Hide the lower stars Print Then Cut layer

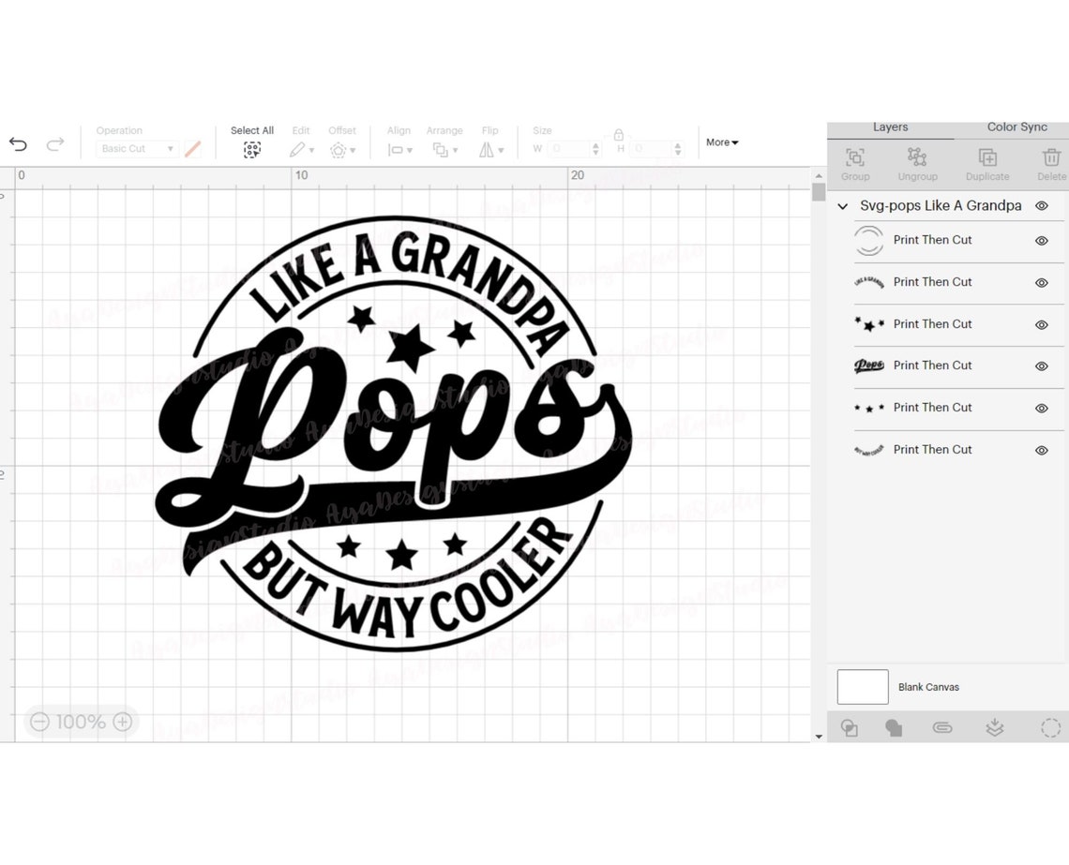click(1042, 409)
